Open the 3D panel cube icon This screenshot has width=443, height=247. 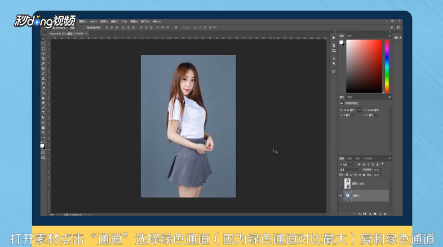pyautogui.click(x=334, y=71)
